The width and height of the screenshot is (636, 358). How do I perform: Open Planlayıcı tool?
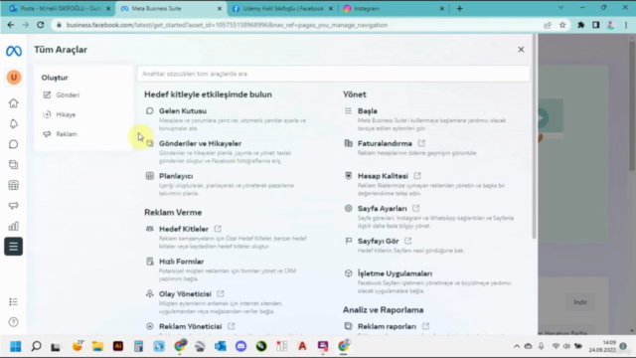click(x=176, y=176)
